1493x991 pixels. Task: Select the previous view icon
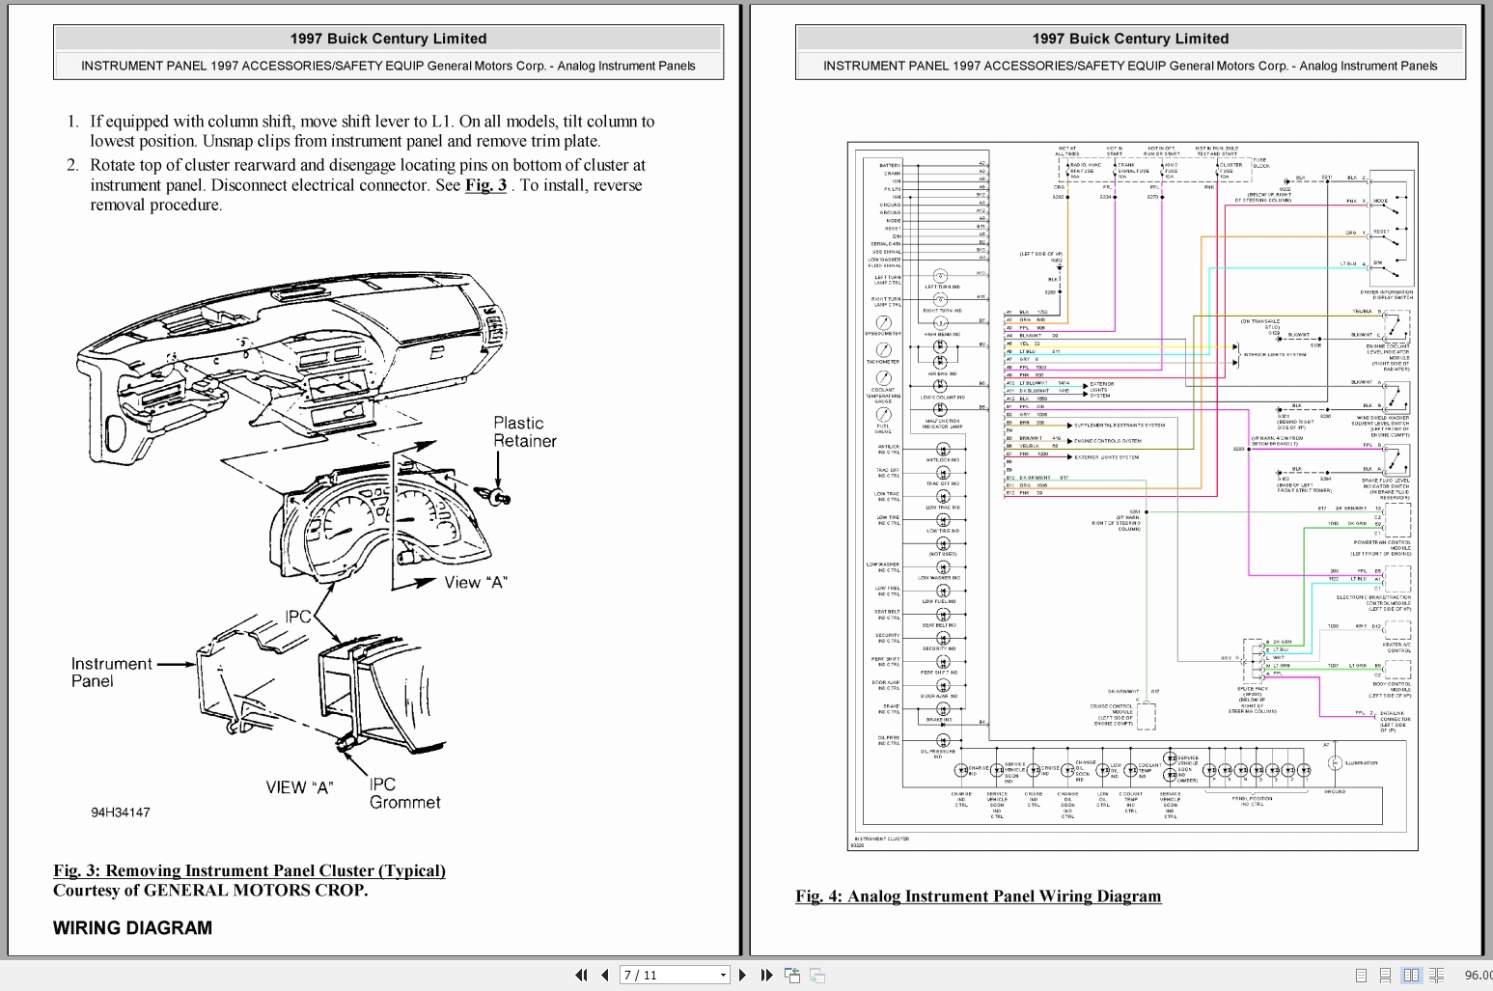pyautogui.click(x=792, y=975)
